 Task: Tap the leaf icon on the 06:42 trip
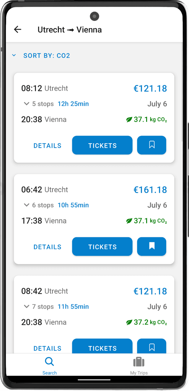click(x=129, y=221)
